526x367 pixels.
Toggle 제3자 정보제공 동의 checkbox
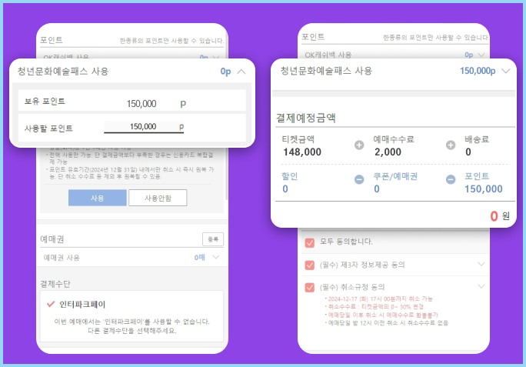point(310,265)
